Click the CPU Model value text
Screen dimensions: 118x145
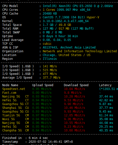pyautogui.click(x=78, y=6)
